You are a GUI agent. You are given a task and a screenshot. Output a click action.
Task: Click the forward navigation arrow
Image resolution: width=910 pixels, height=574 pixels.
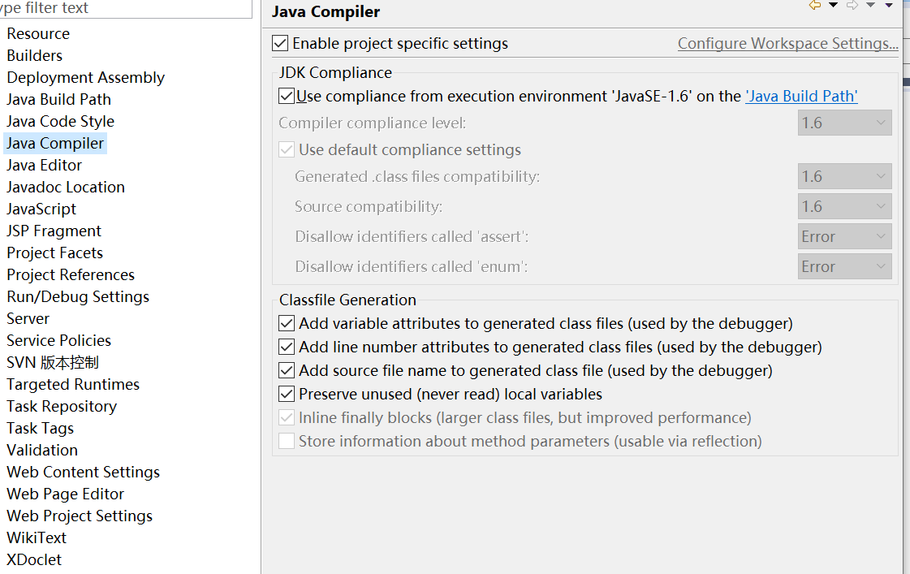(852, 5)
